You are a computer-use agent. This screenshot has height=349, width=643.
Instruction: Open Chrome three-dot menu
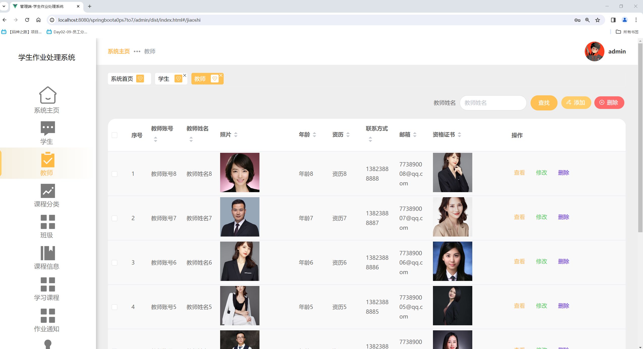coord(636,20)
